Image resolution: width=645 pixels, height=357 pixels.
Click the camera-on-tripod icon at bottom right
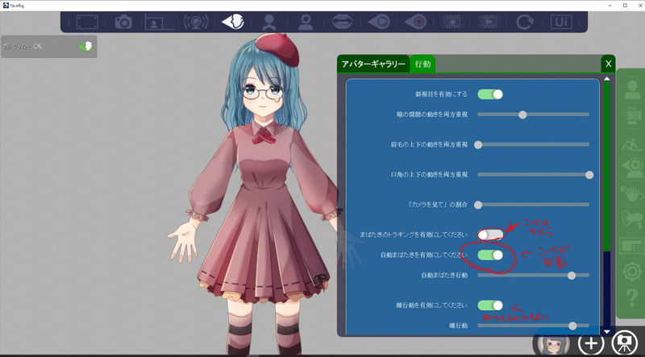pos(624,343)
